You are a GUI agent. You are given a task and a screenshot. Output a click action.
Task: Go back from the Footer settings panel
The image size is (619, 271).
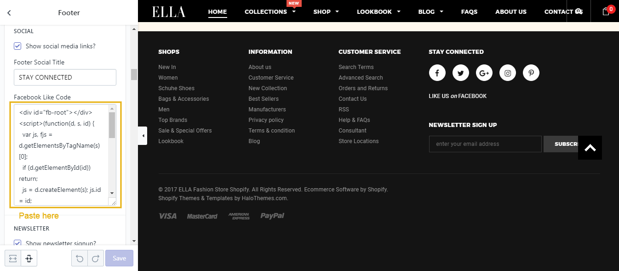coord(9,13)
